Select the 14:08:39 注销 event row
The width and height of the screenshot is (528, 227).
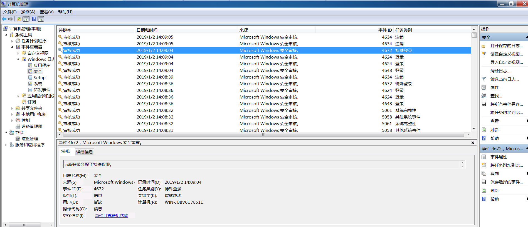click(264, 77)
